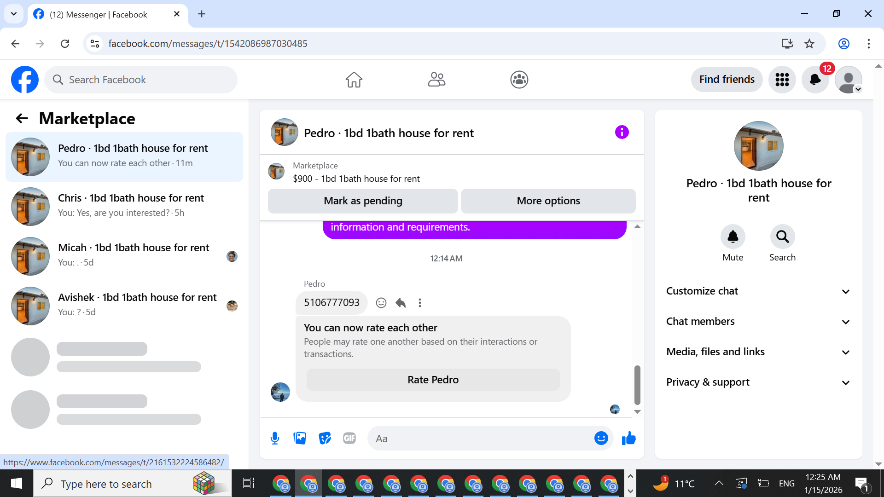Open the sticker picker icon
Screen dimensions: 884x497
coord(325,438)
